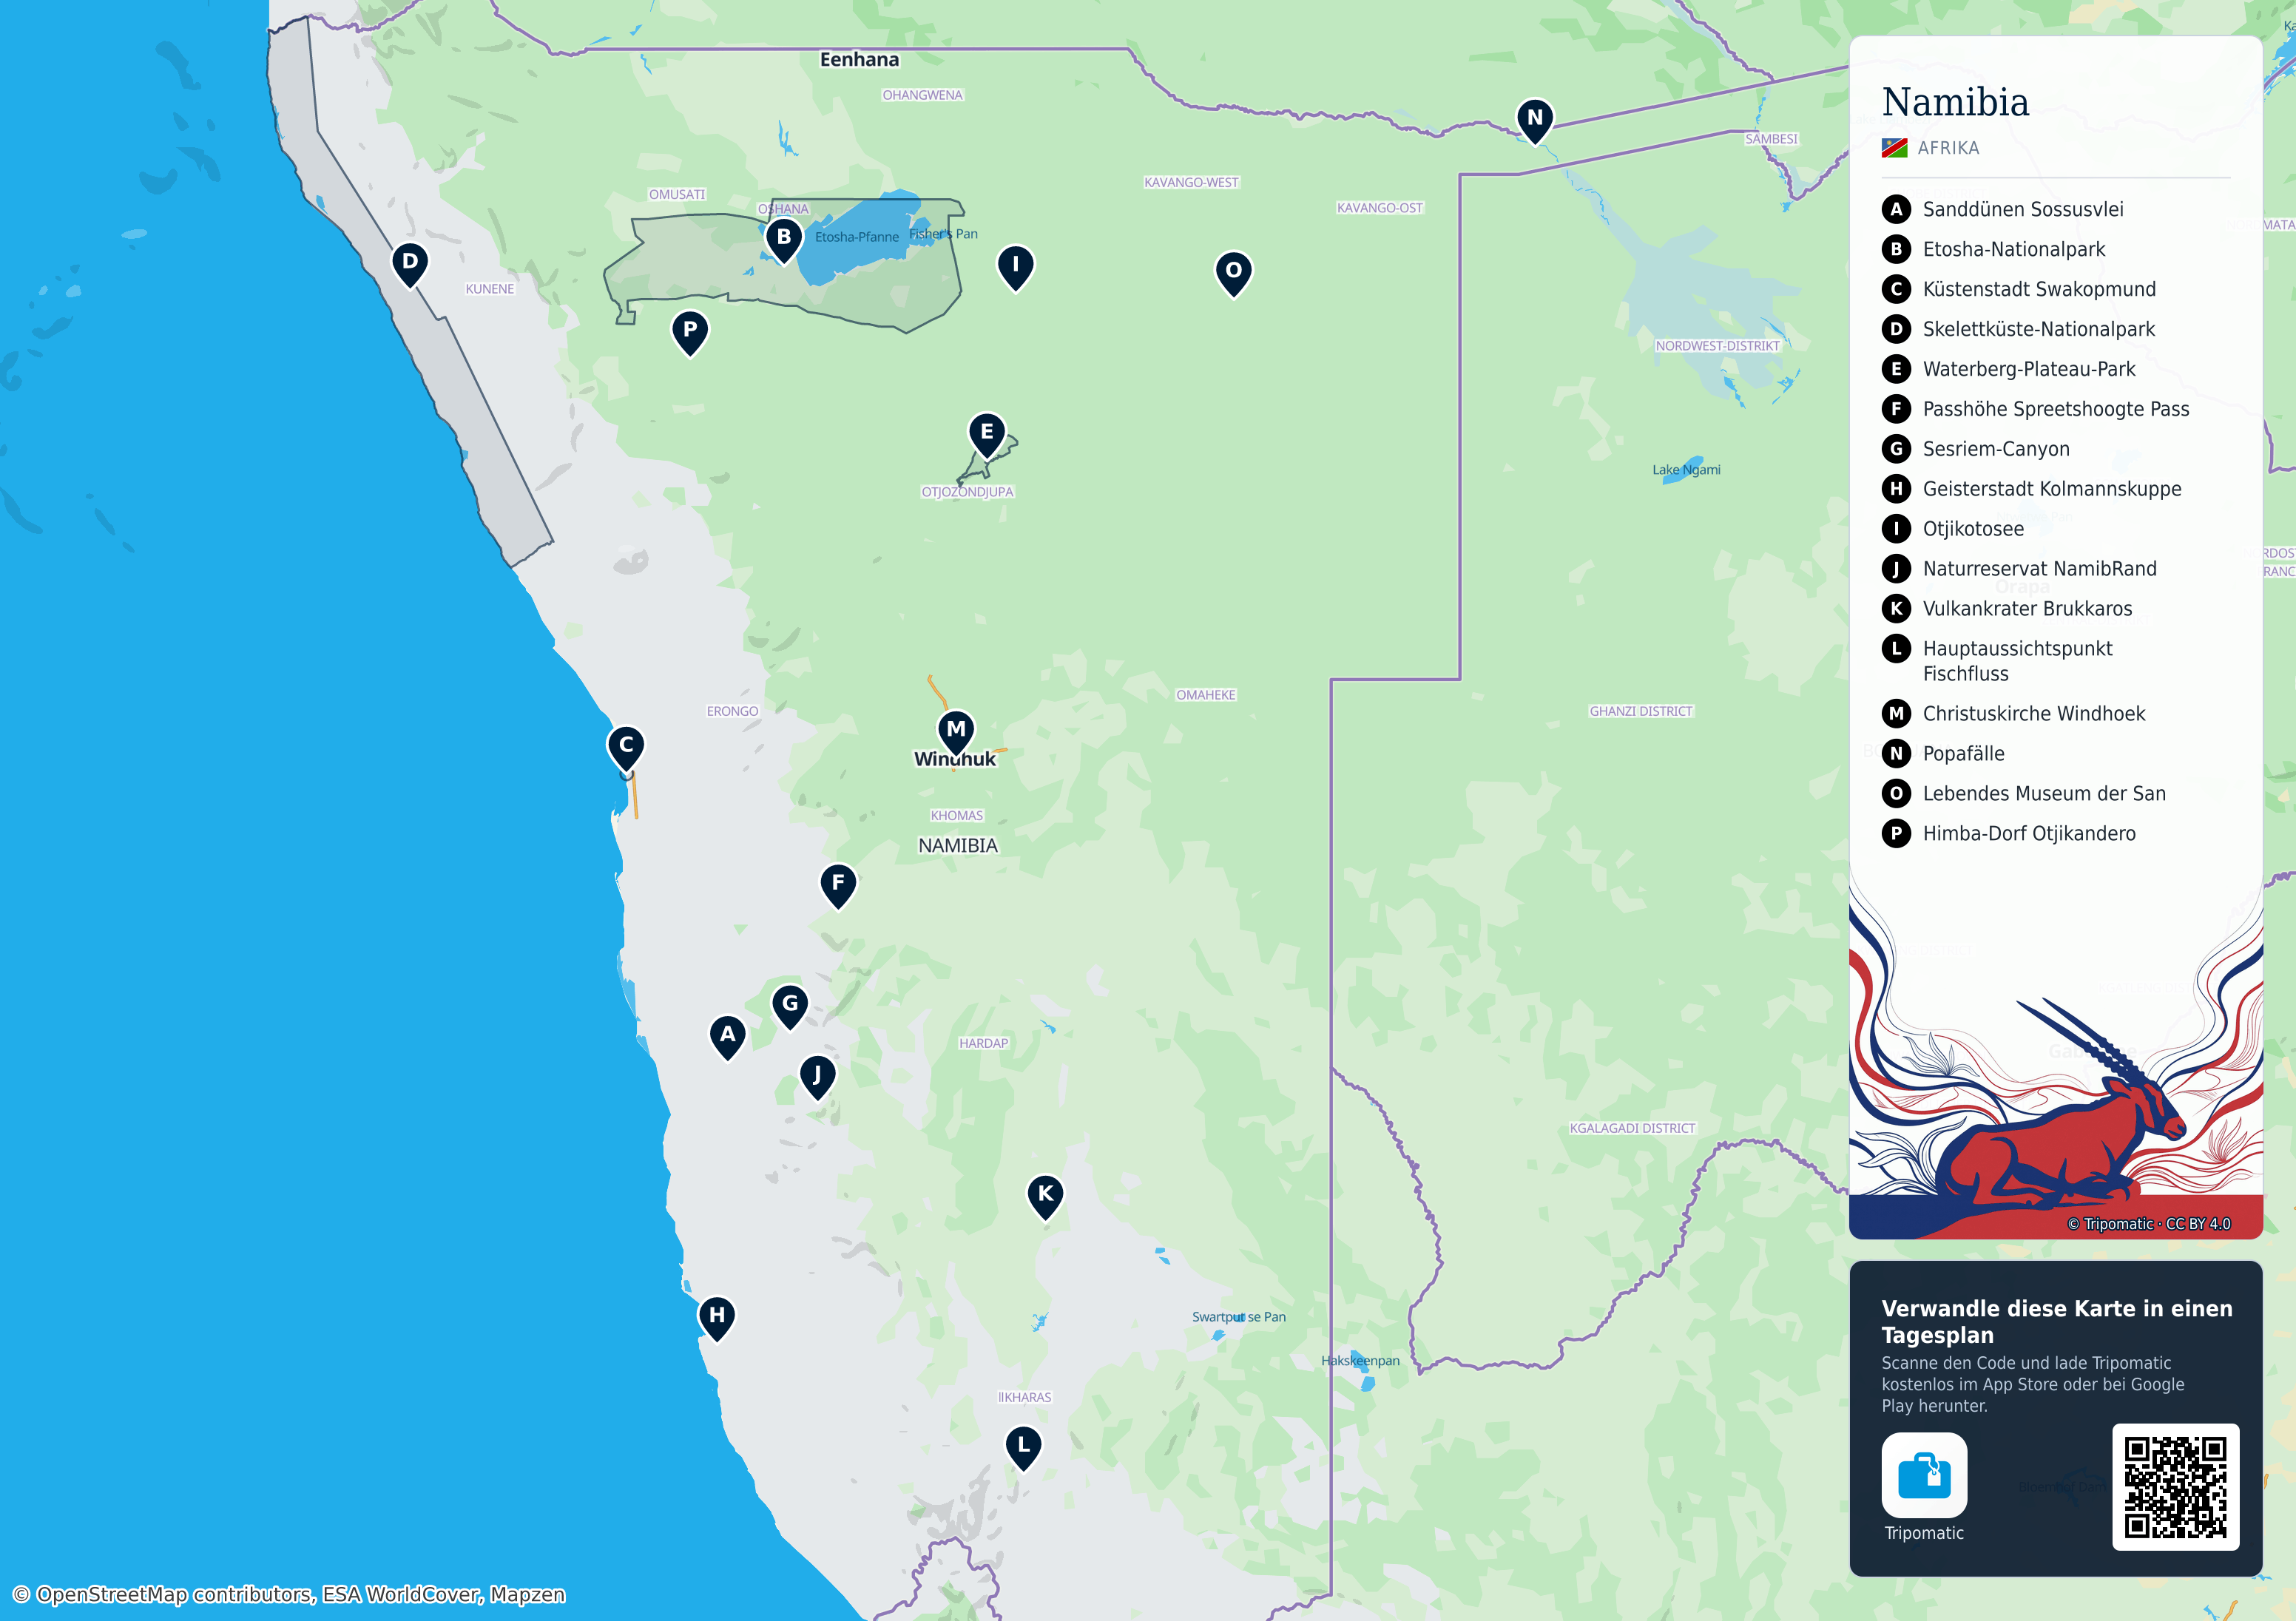Select legend entry Sesriem-Canyon
The height and width of the screenshot is (1621, 2296).
click(1995, 449)
